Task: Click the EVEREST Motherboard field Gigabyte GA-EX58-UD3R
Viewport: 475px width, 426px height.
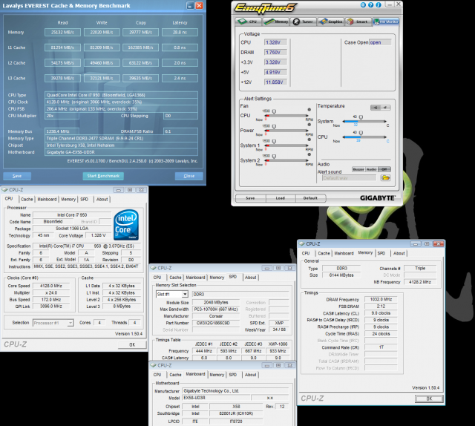Action: [121, 152]
